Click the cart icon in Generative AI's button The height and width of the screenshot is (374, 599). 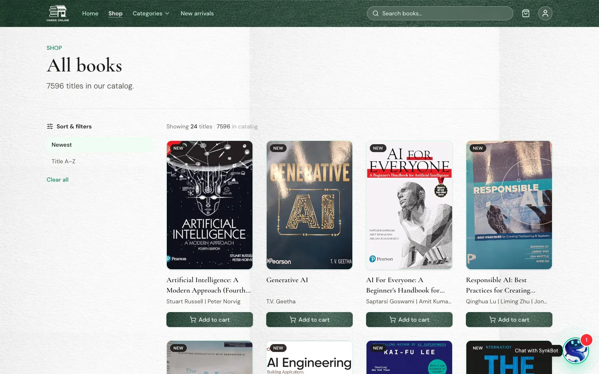pyautogui.click(x=293, y=320)
